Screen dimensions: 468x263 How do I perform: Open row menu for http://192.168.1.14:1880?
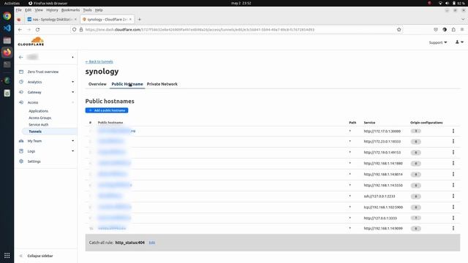tap(453, 163)
